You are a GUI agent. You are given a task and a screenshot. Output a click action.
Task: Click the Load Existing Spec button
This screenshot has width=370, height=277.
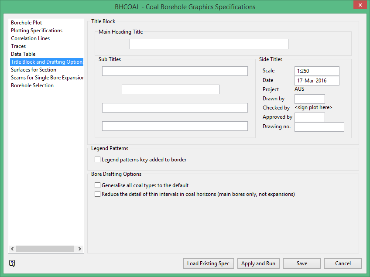[x=208, y=263]
